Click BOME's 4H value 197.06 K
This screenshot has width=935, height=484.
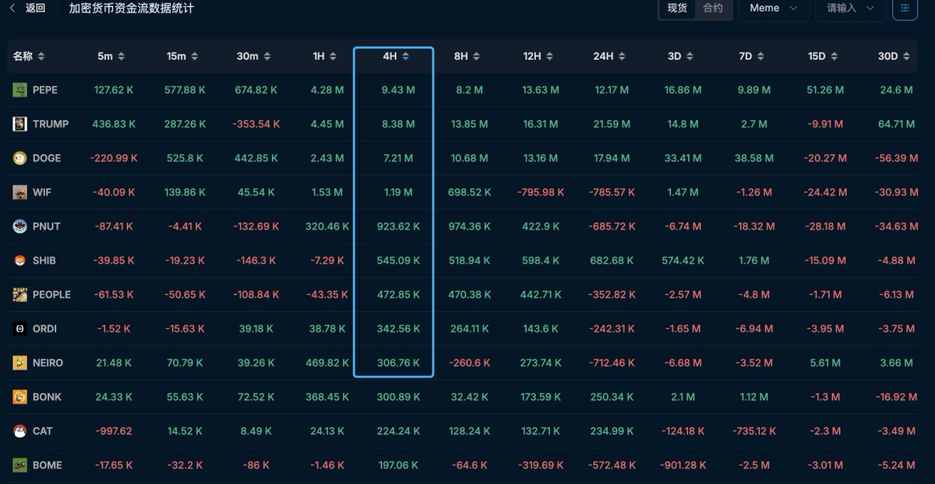(x=398, y=465)
